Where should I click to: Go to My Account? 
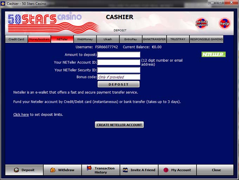point(177,170)
